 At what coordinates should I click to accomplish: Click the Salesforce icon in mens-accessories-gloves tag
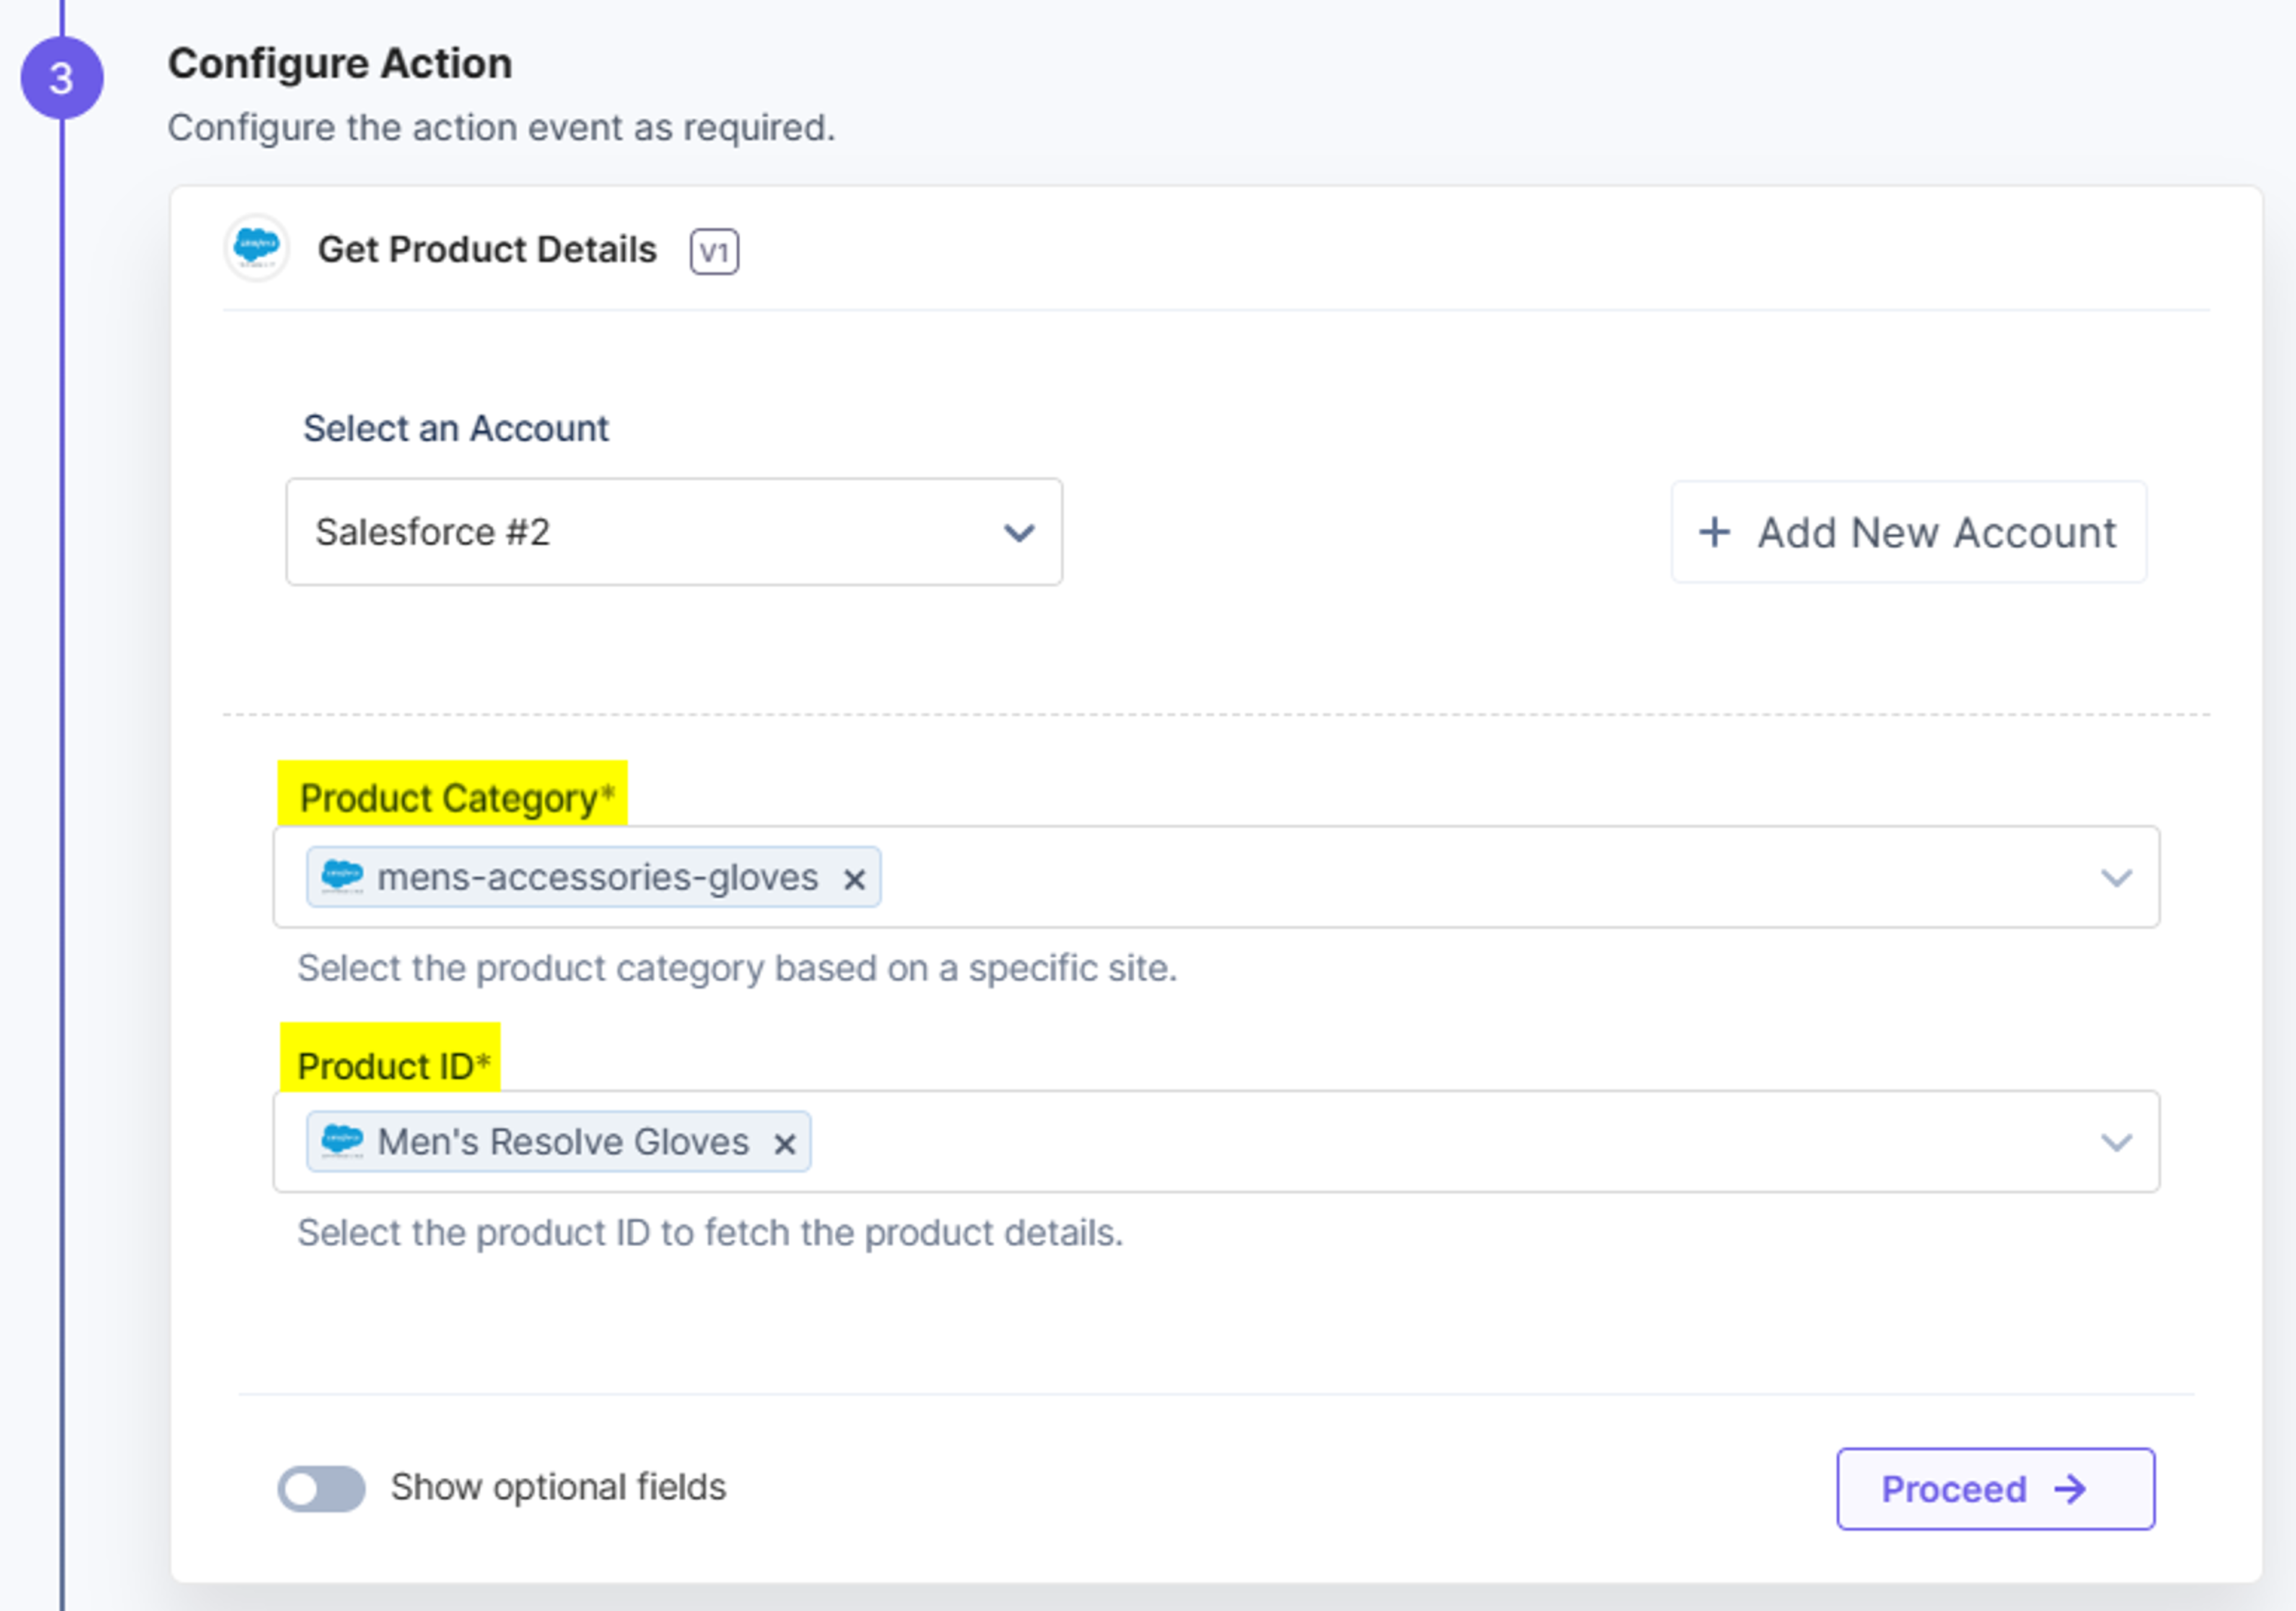tap(342, 876)
